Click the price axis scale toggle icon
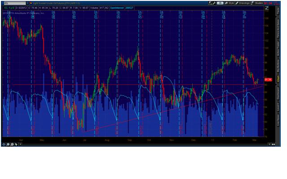The height and width of the screenshot is (179, 287). point(267,8)
